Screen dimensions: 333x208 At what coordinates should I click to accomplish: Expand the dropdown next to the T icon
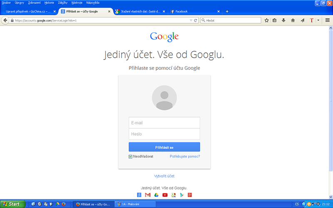(318, 20)
